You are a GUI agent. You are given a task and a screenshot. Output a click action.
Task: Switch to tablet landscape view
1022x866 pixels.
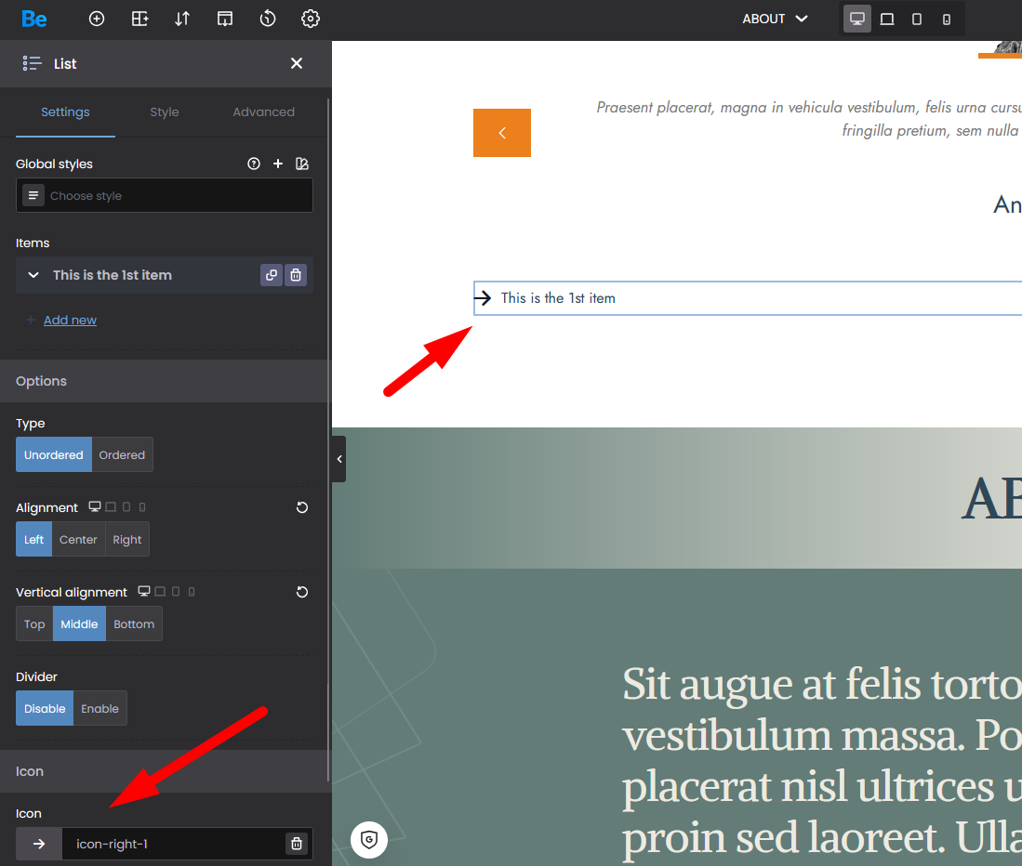click(x=887, y=19)
